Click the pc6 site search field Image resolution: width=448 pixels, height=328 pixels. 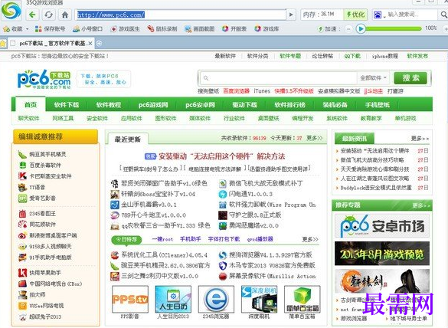click(x=279, y=77)
